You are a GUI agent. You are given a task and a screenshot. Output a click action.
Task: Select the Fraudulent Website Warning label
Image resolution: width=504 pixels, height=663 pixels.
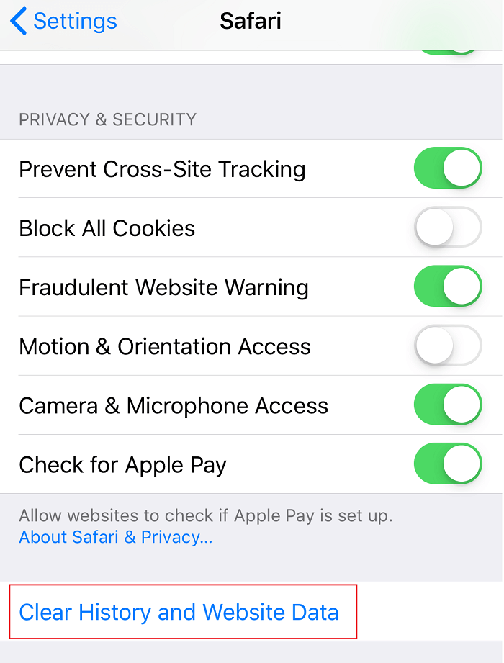(x=163, y=287)
